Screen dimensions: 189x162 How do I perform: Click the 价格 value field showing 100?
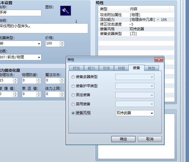53,44
